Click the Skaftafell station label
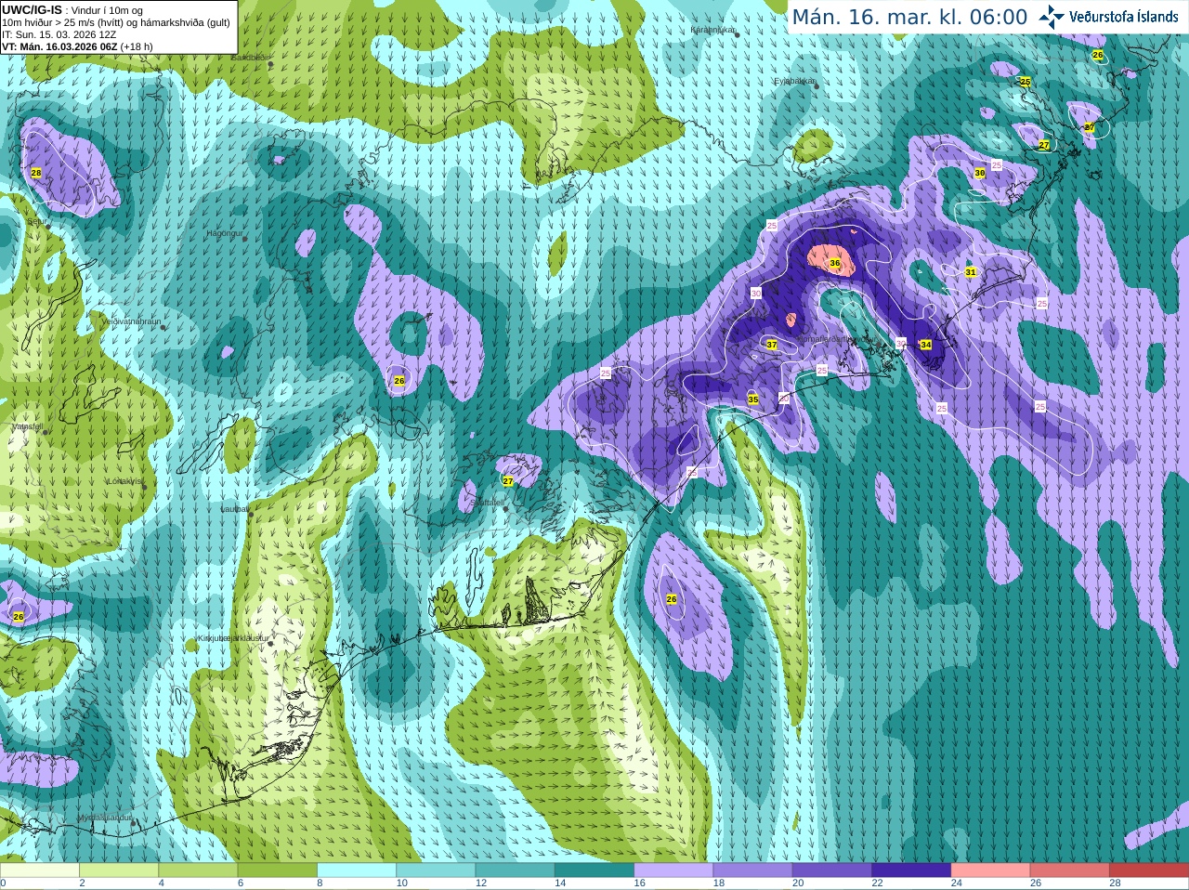The width and height of the screenshot is (1189, 890). [x=488, y=502]
